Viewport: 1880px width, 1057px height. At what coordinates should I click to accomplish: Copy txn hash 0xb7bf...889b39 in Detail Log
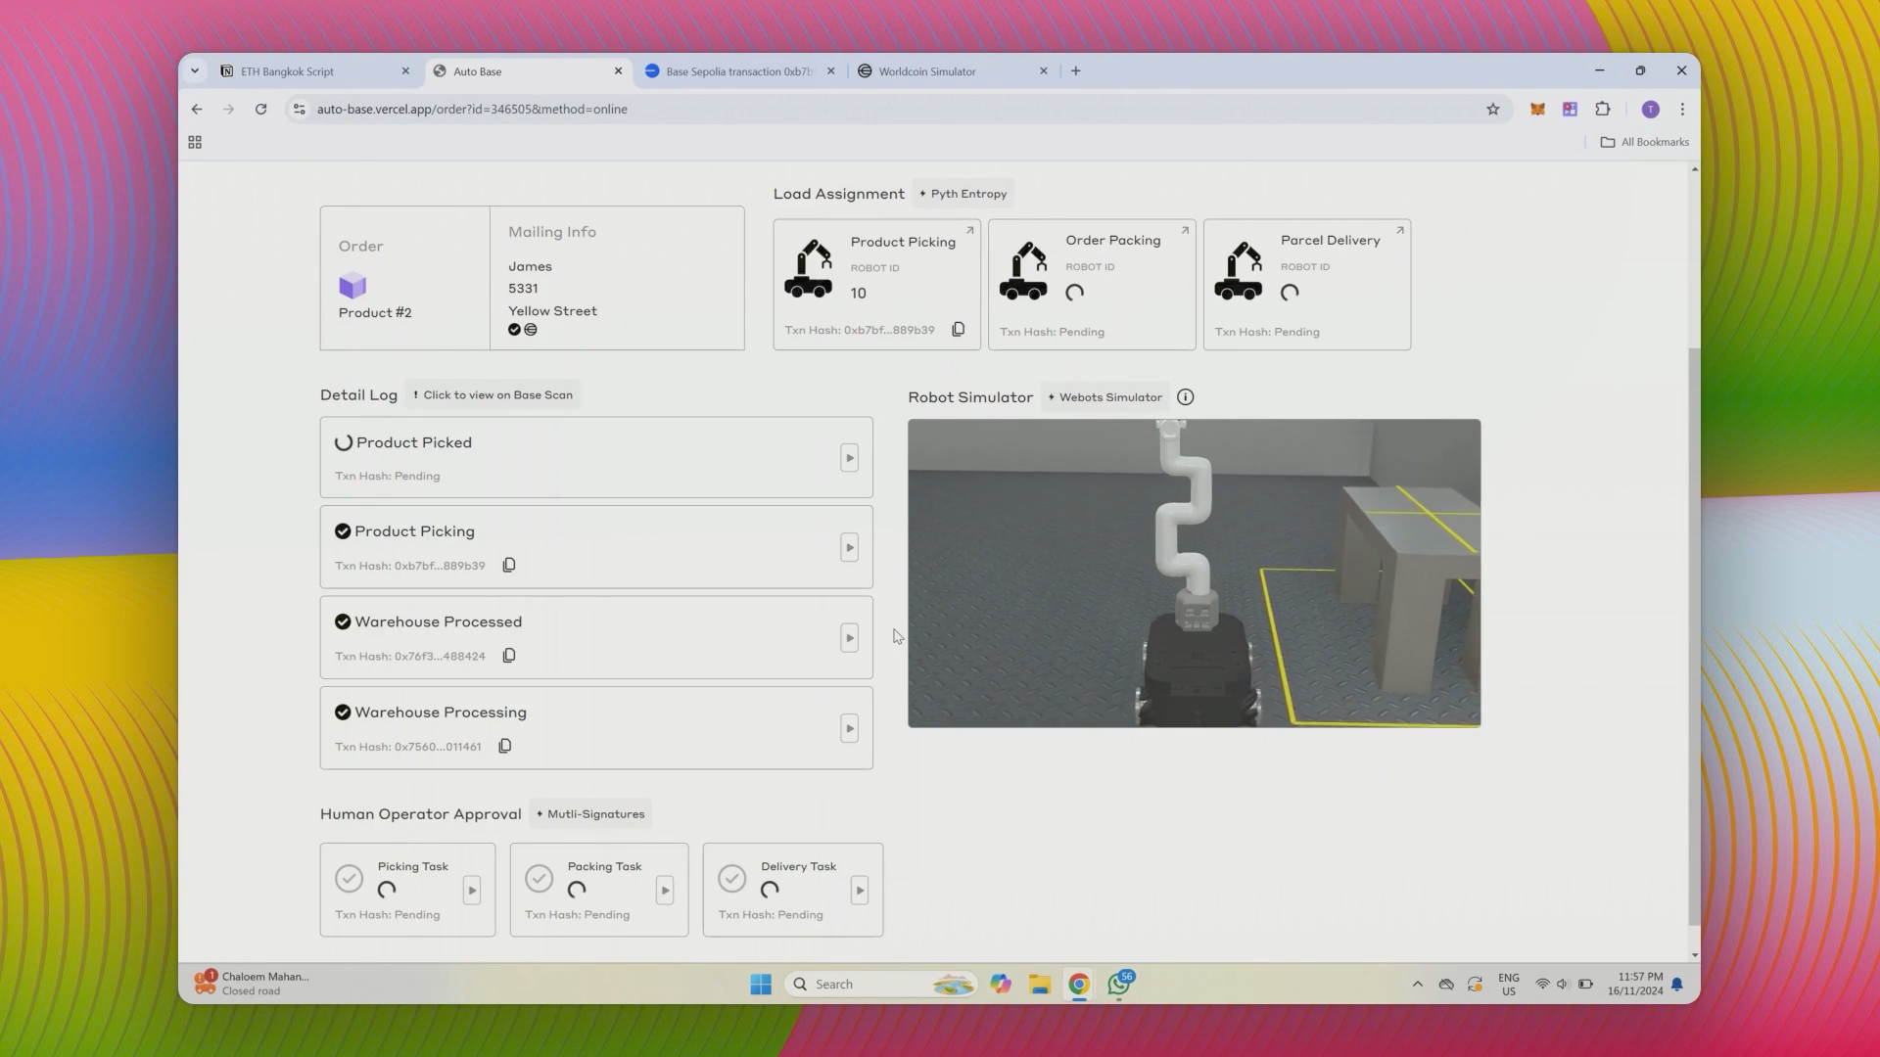(509, 565)
